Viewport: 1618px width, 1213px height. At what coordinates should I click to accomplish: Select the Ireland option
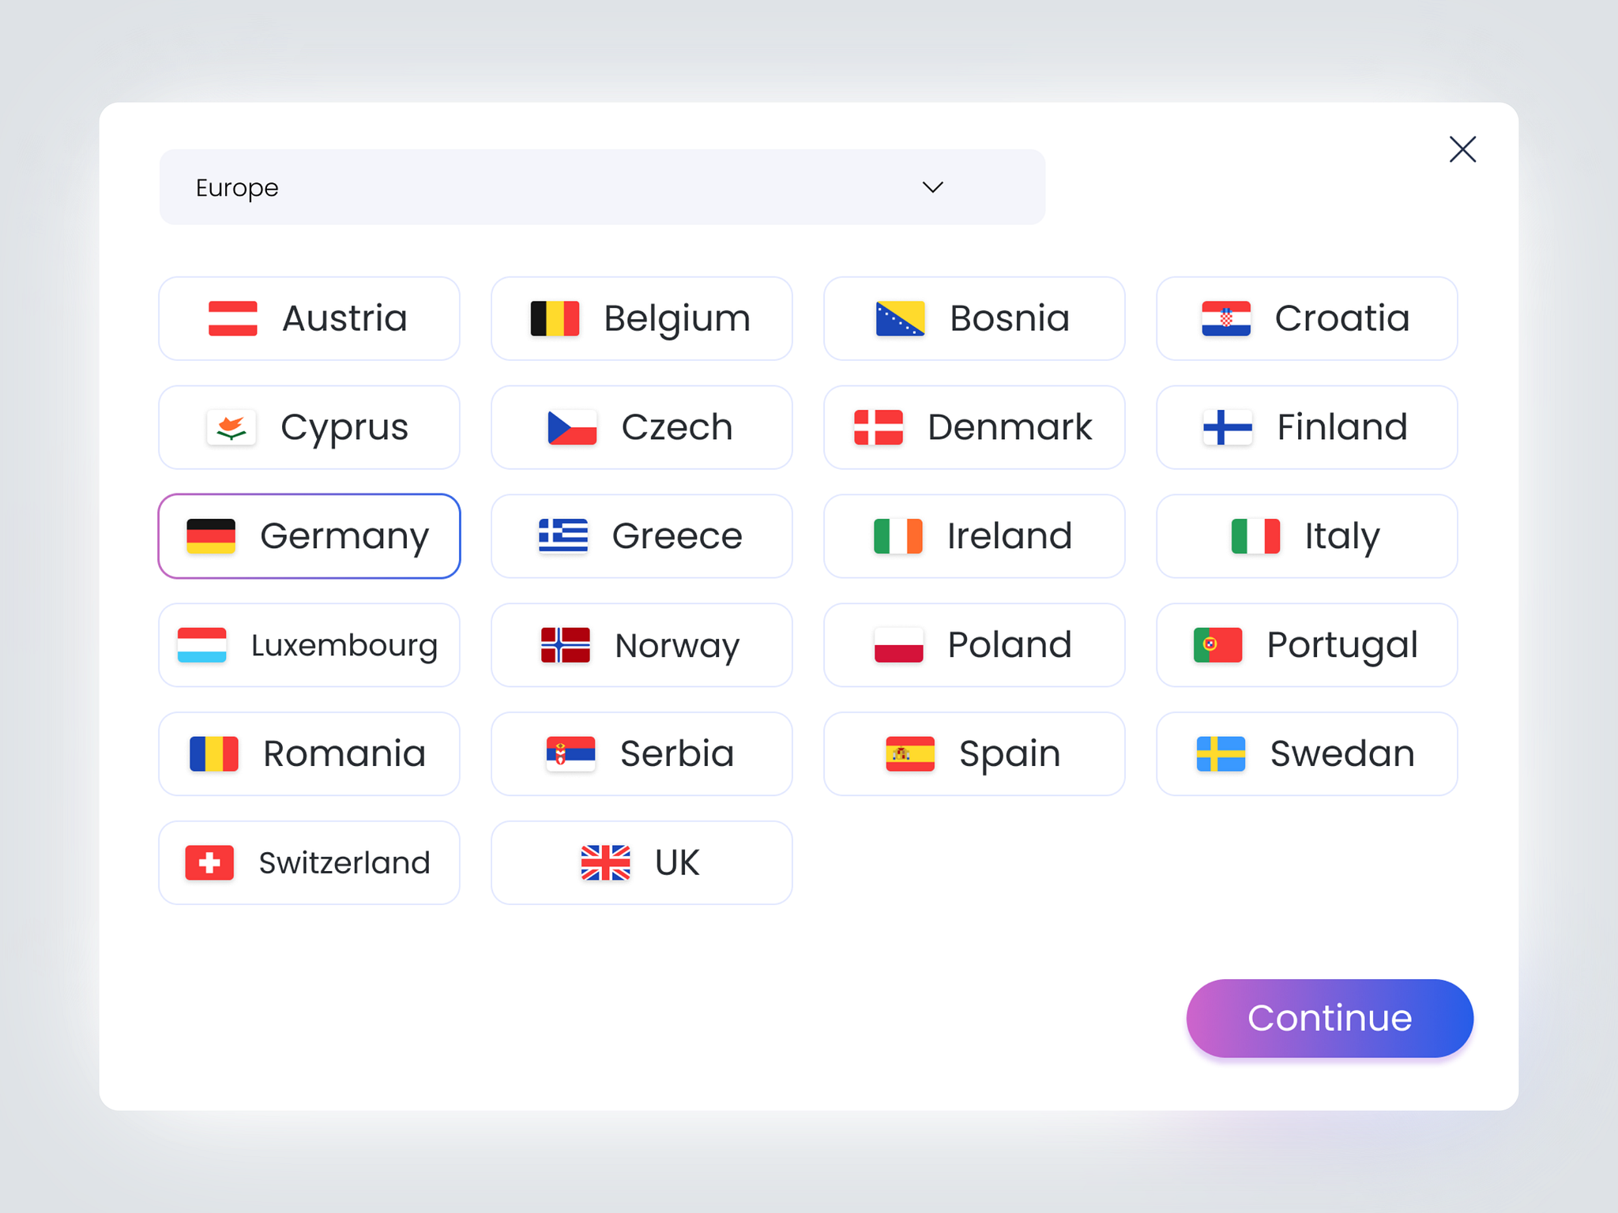[x=974, y=535]
